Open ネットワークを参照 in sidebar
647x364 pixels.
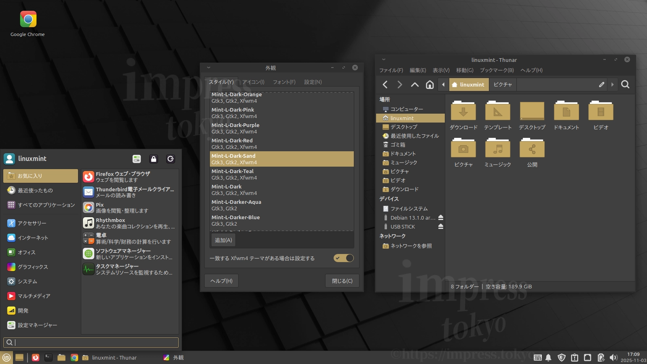click(410, 246)
